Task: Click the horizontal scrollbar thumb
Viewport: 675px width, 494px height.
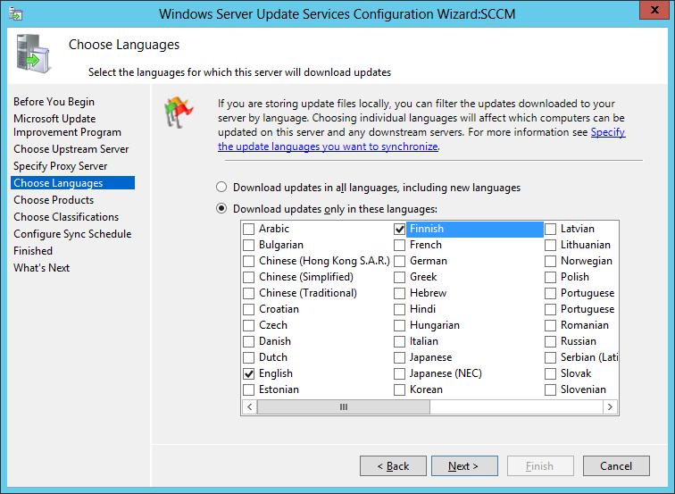Action: coord(344,406)
